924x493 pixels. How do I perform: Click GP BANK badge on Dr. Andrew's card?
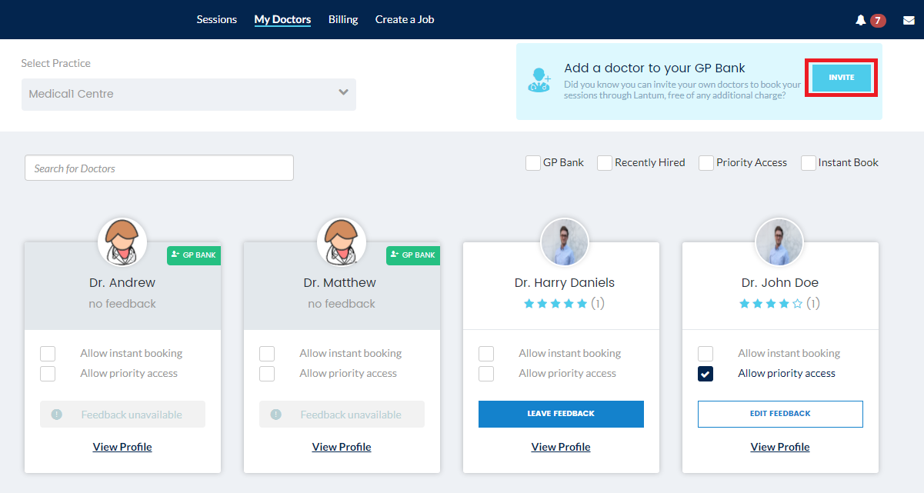(x=194, y=255)
